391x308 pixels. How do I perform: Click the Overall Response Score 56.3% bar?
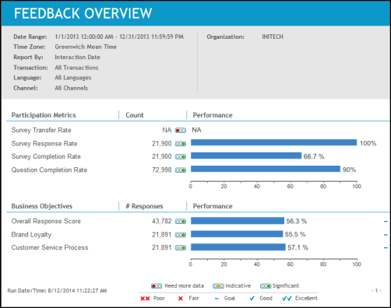click(238, 221)
